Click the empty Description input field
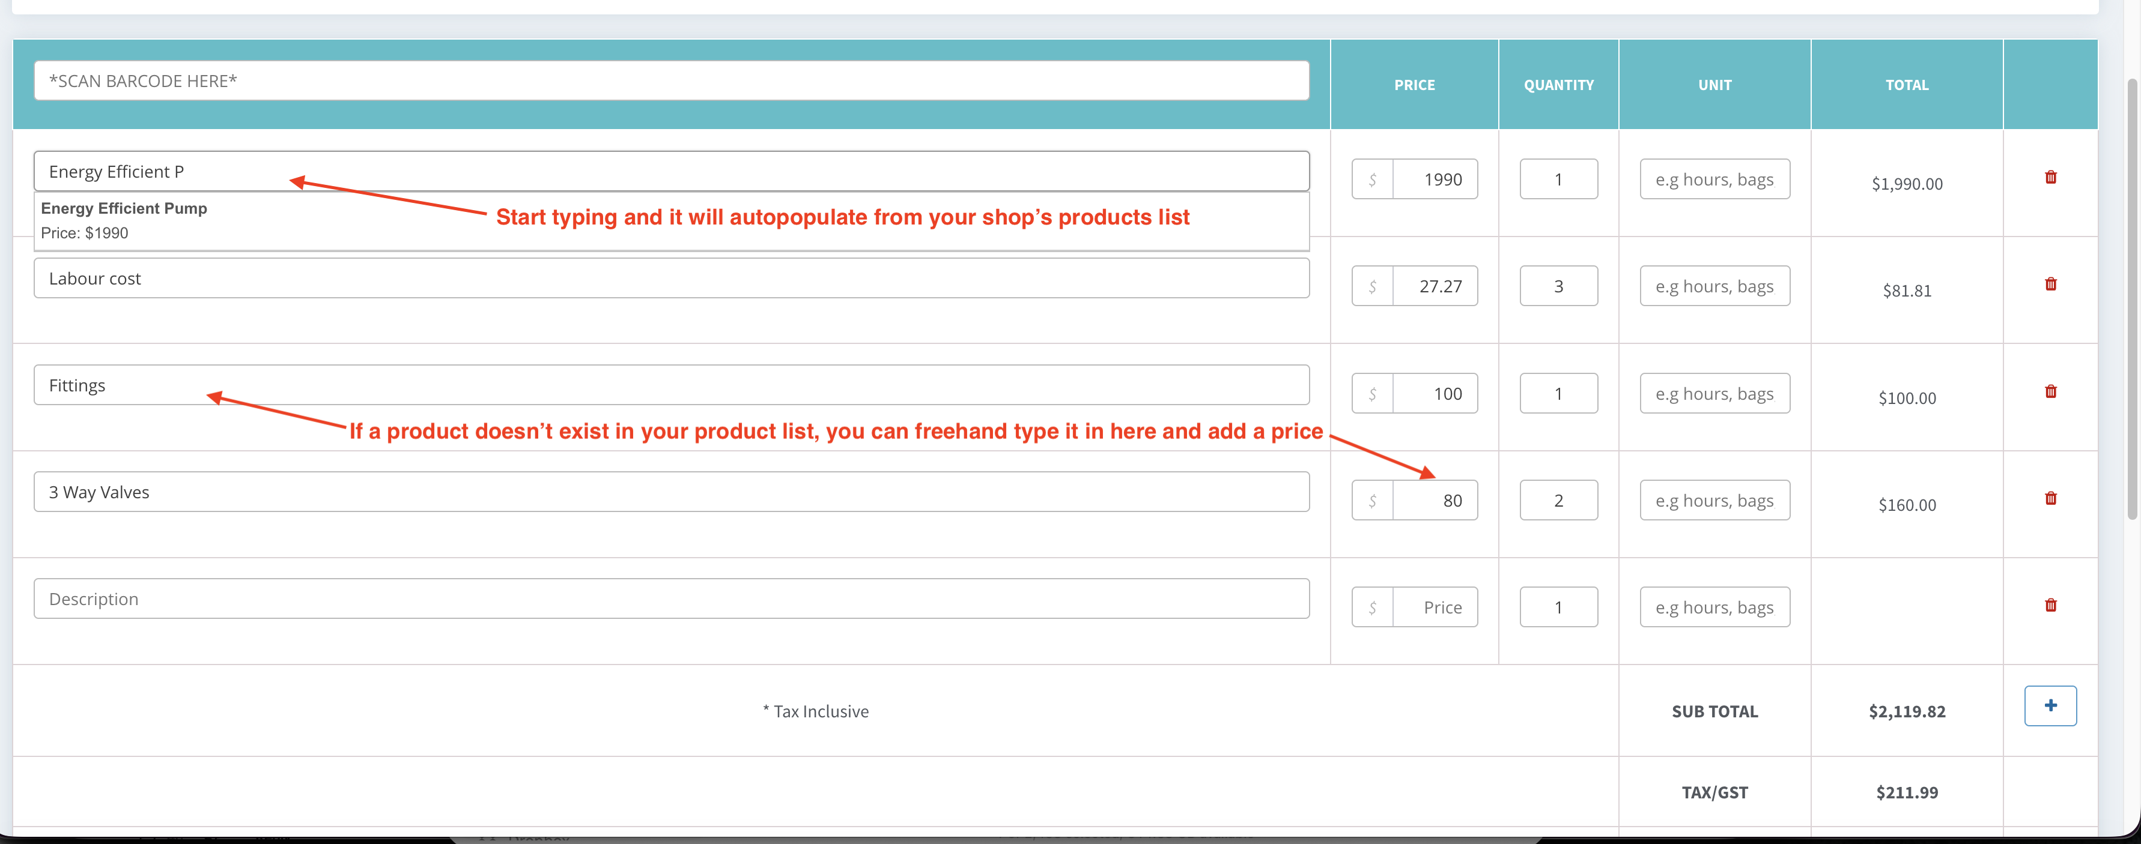 click(672, 598)
